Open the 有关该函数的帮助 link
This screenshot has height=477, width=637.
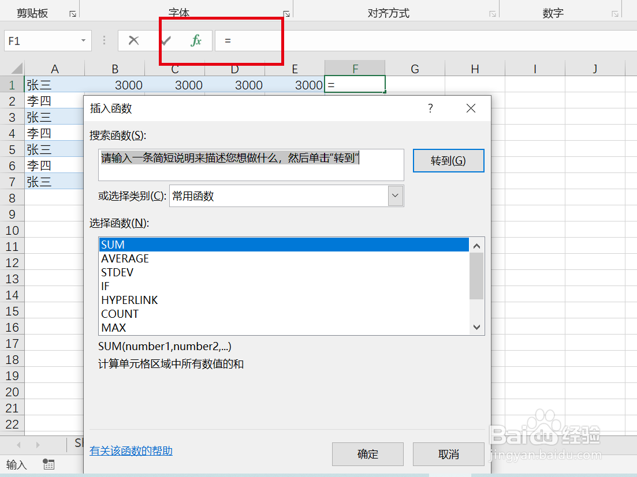click(x=131, y=450)
